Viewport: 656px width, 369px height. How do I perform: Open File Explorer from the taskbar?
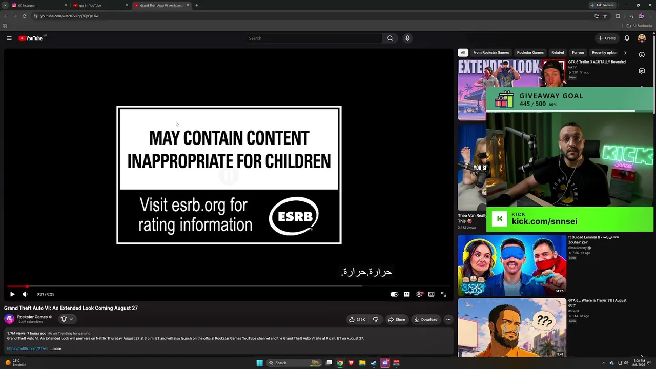coord(362,363)
